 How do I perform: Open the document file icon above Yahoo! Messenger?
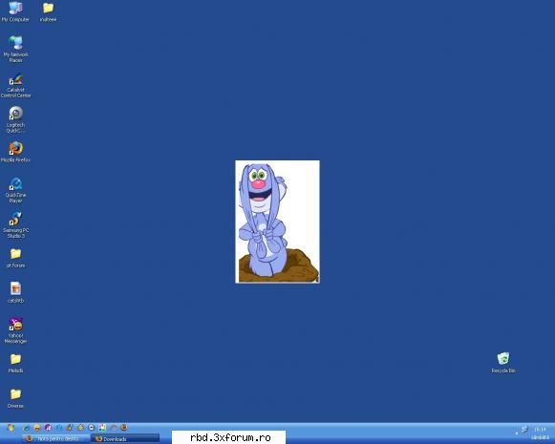point(15,292)
